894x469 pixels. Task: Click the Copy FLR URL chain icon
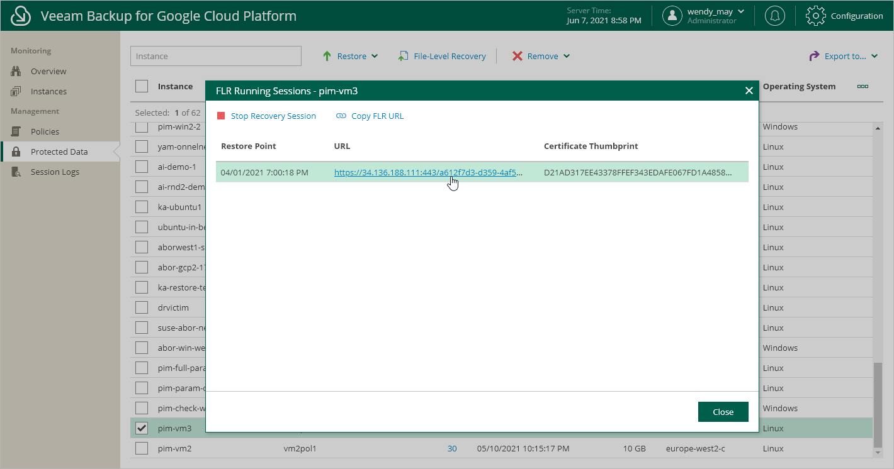pyautogui.click(x=341, y=116)
